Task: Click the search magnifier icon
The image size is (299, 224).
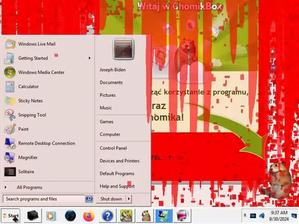Action: click(89, 199)
